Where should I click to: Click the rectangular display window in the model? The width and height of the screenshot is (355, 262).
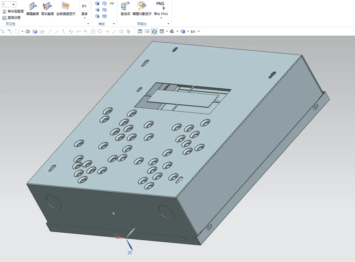click(183, 98)
